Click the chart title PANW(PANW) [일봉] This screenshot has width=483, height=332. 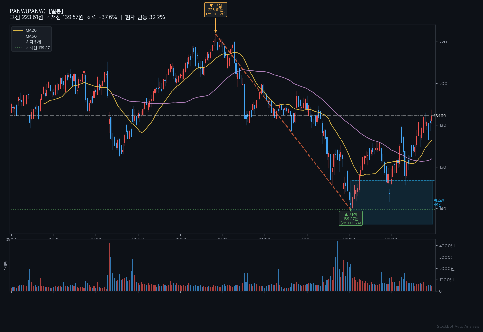[37, 11]
